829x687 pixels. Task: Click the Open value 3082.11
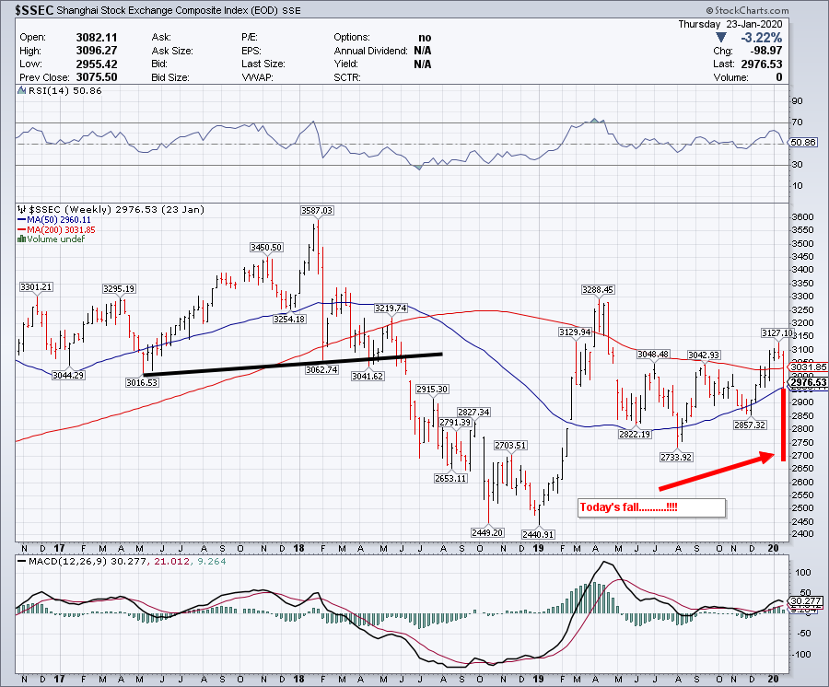click(97, 38)
